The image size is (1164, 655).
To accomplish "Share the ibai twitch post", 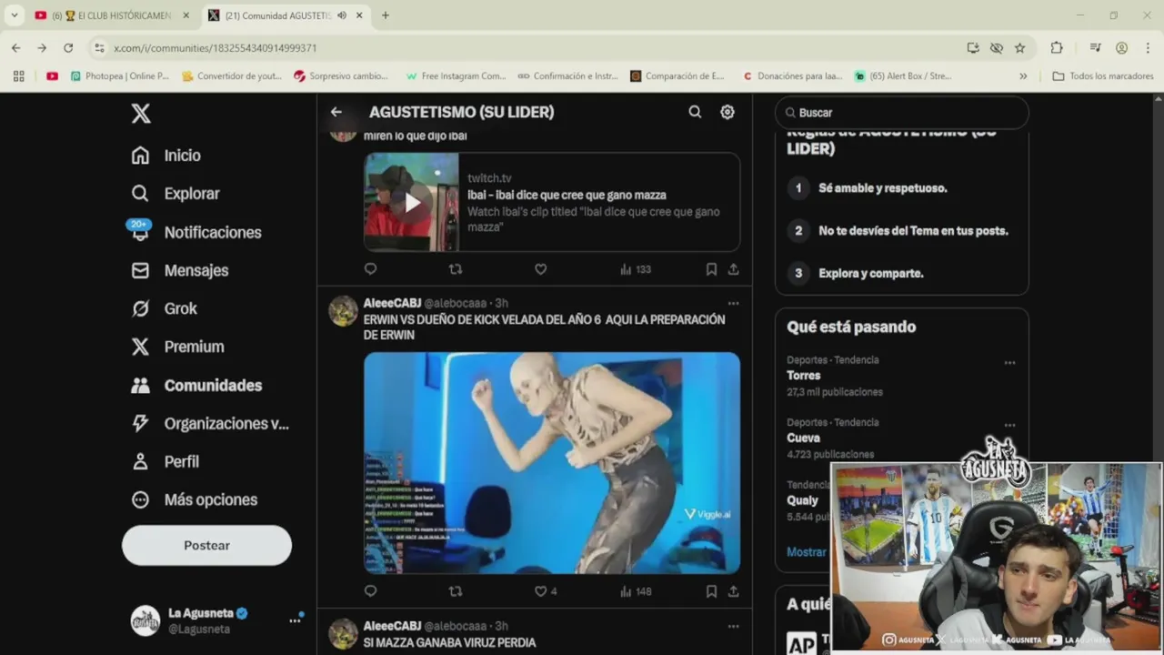I will 733,269.
